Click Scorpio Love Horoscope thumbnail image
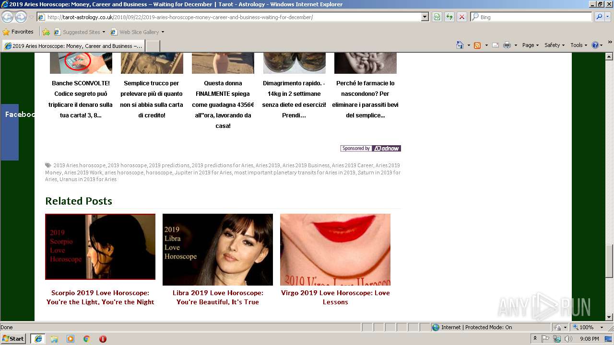The width and height of the screenshot is (614, 345). coord(100,247)
